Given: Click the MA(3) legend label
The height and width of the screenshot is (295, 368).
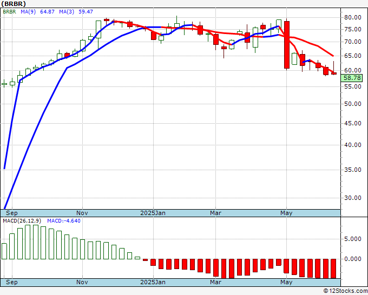Looking at the screenshot, I should coord(67,11).
